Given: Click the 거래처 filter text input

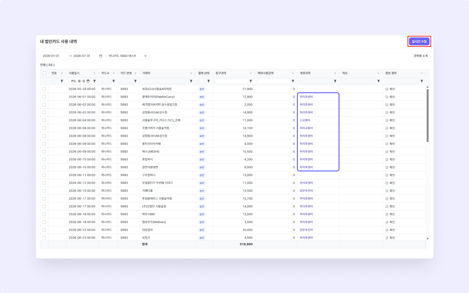Looking at the screenshot, I should click(165, 81).
